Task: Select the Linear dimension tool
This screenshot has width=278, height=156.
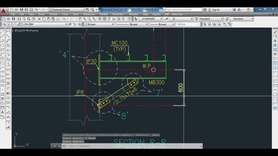Action: point(8,32)
